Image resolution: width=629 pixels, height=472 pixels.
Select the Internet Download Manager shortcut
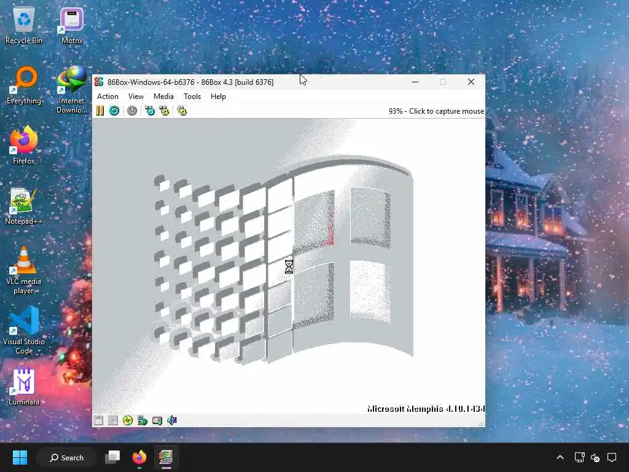(72, 90)
